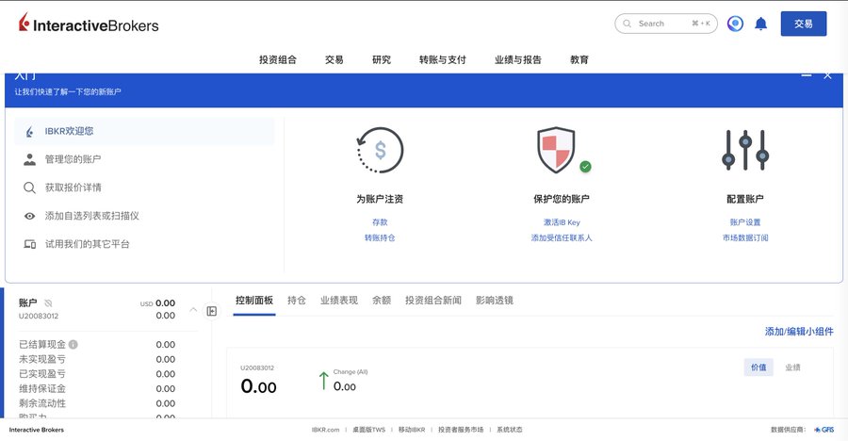Click the 桌面版TWS footer link

368,430
